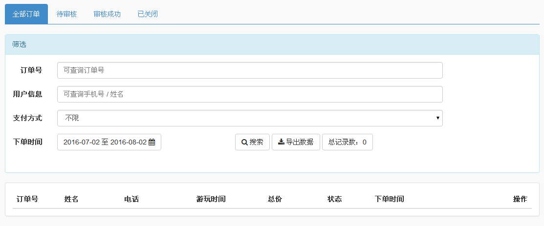Viewport: 544px width, 226px height.
Task: Focus the 用户信息 phone/name field
Action: 250,94
